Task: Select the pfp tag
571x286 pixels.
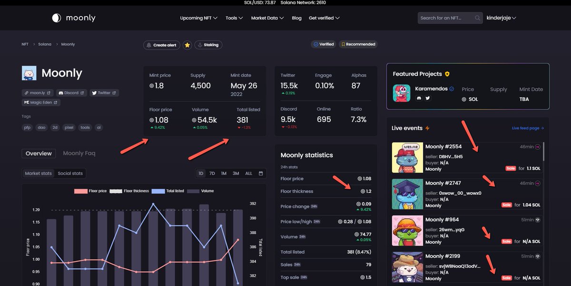Action: (28, 127)
